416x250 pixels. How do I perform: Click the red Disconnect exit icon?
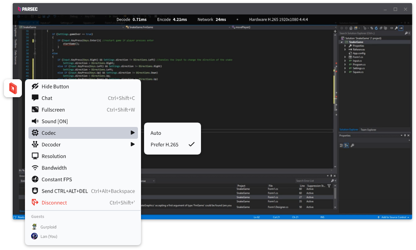pos(35,202)
